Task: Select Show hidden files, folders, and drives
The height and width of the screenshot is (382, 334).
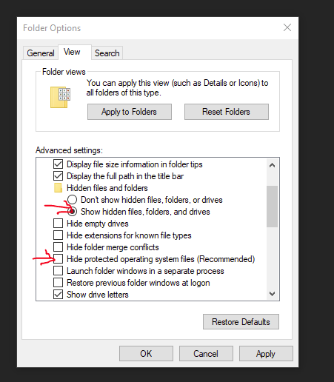Action: tap(72, 212)
